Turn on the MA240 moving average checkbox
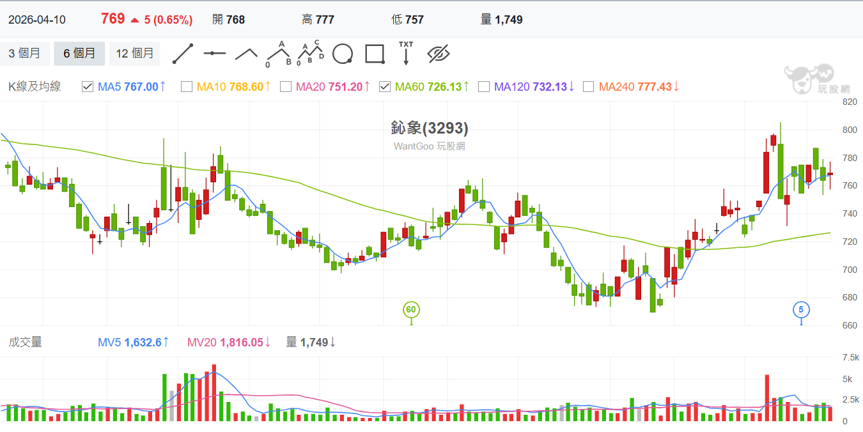 pyautogui.click(x=589, y=87)
